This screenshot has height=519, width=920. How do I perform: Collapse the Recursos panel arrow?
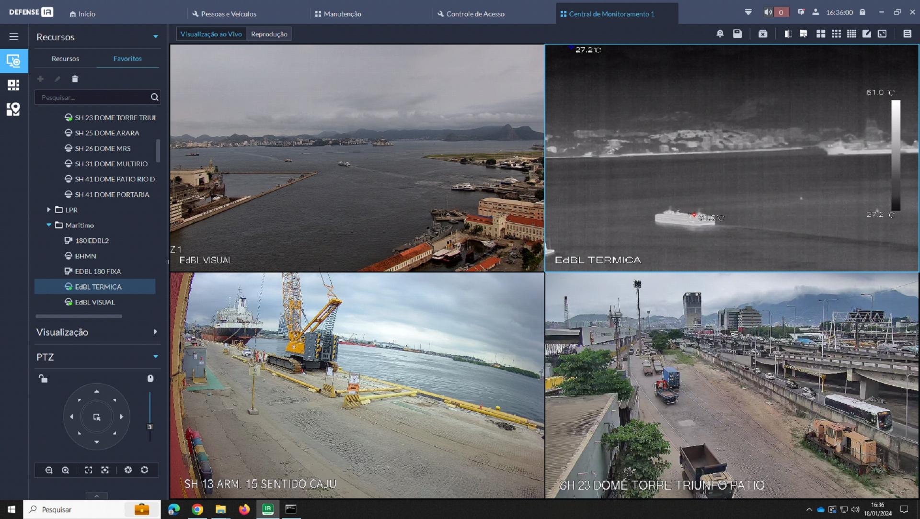coord(156,37)
